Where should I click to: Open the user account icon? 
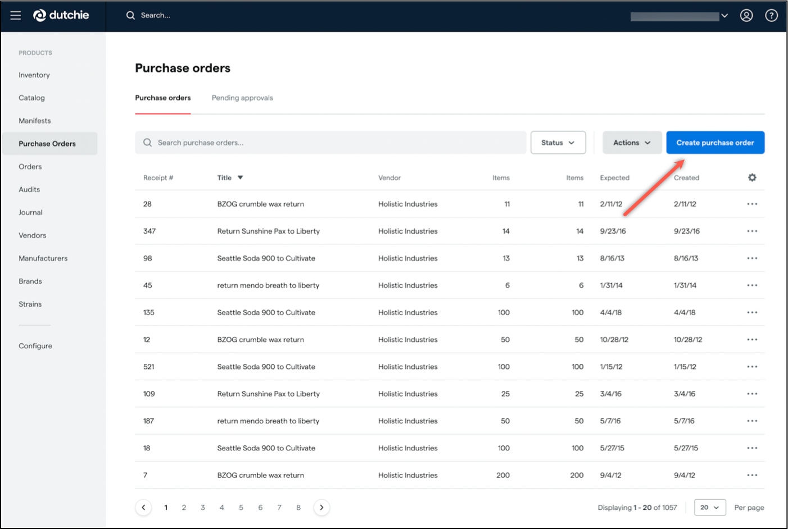tap(746, 15)
